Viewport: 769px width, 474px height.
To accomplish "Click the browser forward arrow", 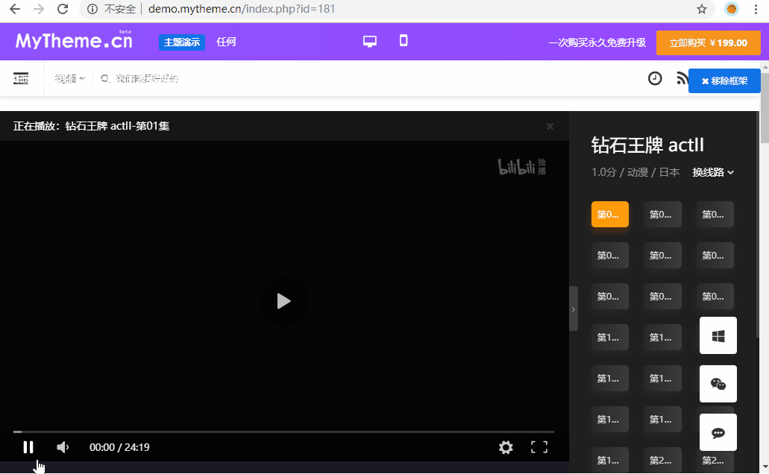I will (39, 9).
